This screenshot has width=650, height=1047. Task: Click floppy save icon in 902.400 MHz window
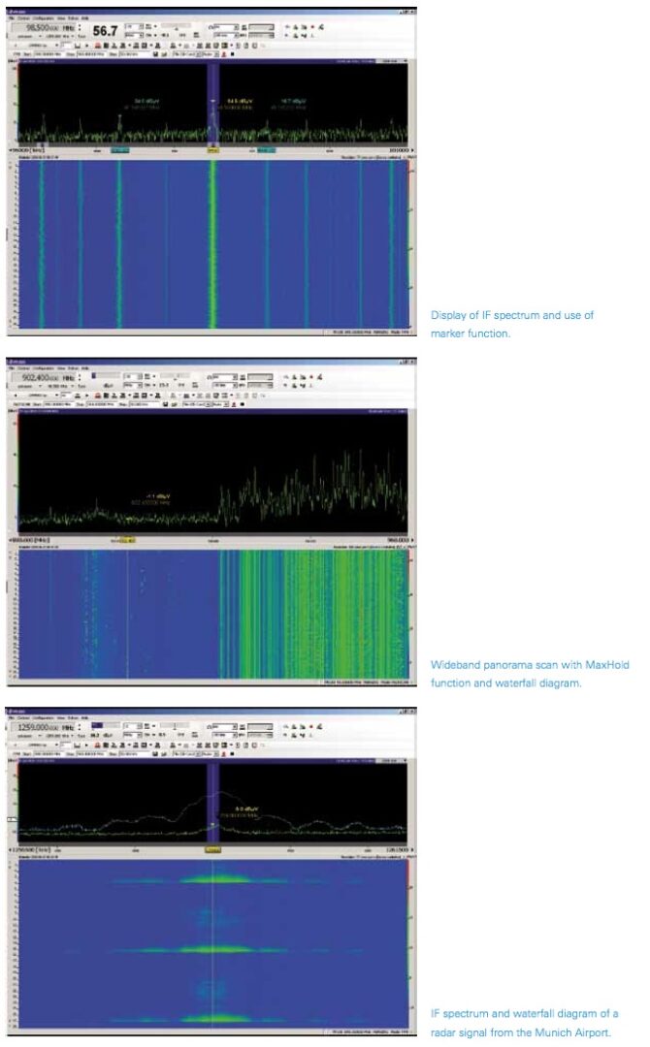tap(166, 403)
